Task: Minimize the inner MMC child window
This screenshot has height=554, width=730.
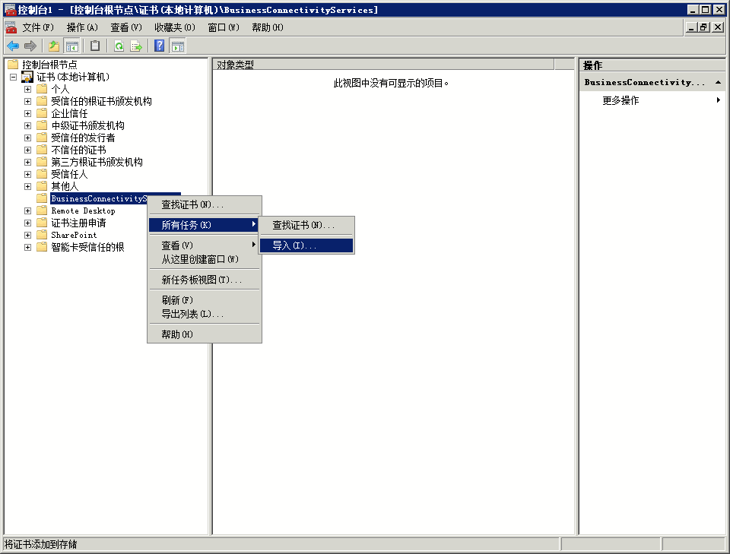Action: 692,27
